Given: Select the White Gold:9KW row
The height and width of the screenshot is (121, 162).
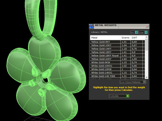Looking at the screenshot, I should [x=117, y=62].
